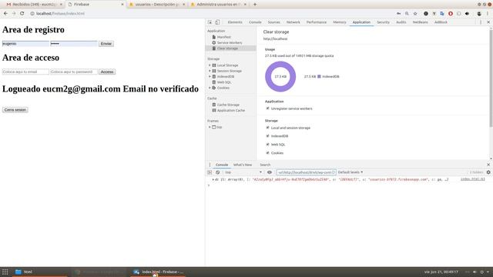Click the browser Back arrow

tap(5, 14)
